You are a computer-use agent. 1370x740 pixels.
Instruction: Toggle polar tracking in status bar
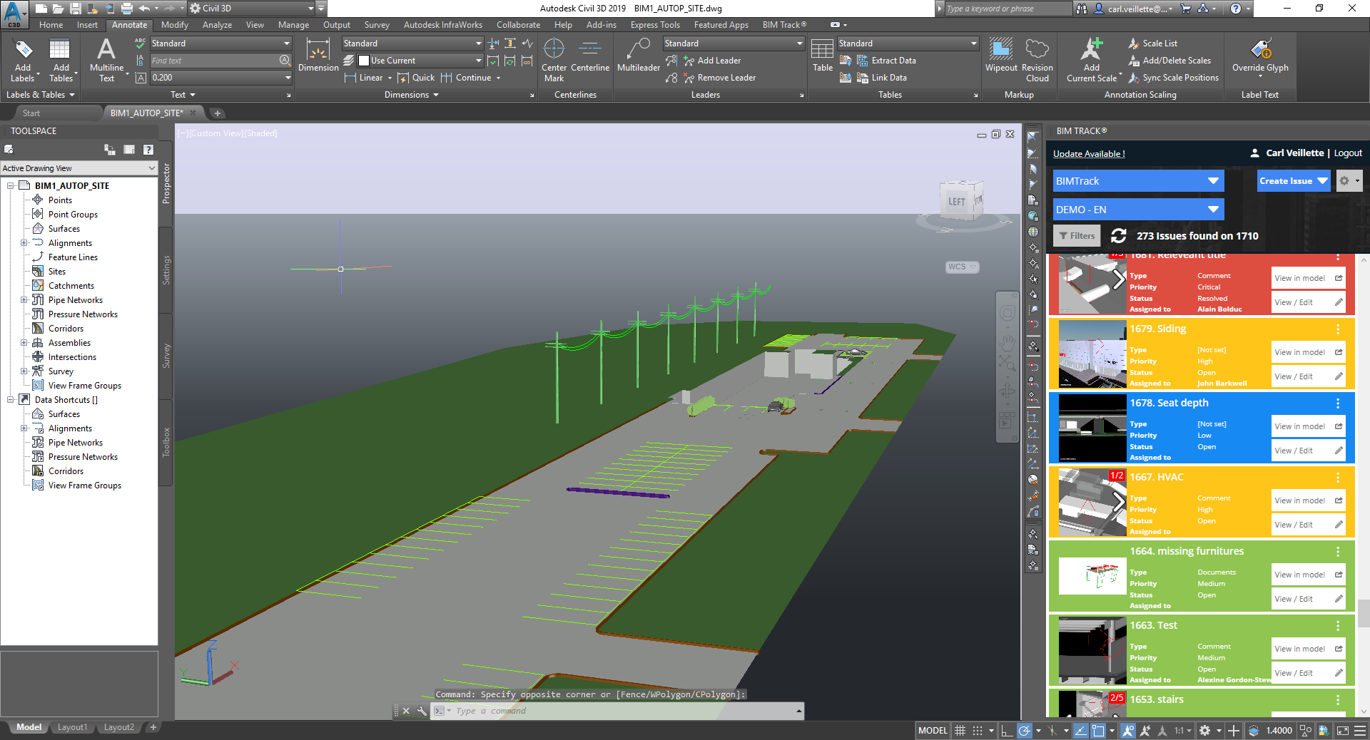(x=1024, y=730)
